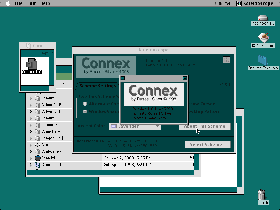
Task: Click the Sat, Apr 4, 1998, 6:31 PM date
Action: click(128, 164)
